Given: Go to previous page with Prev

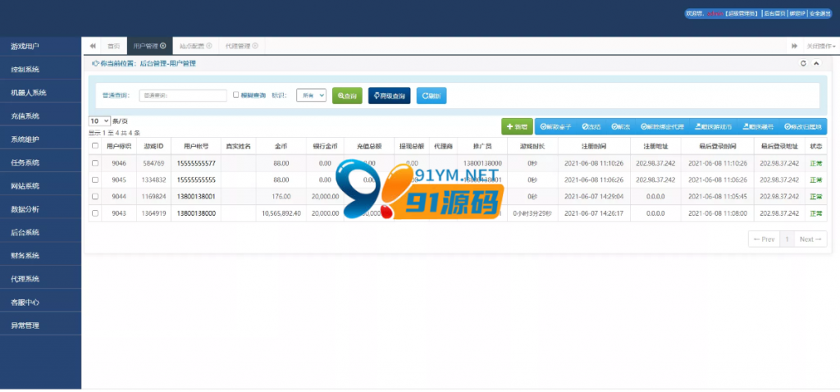Looking at the screenshot, I should tap(764, 239).
